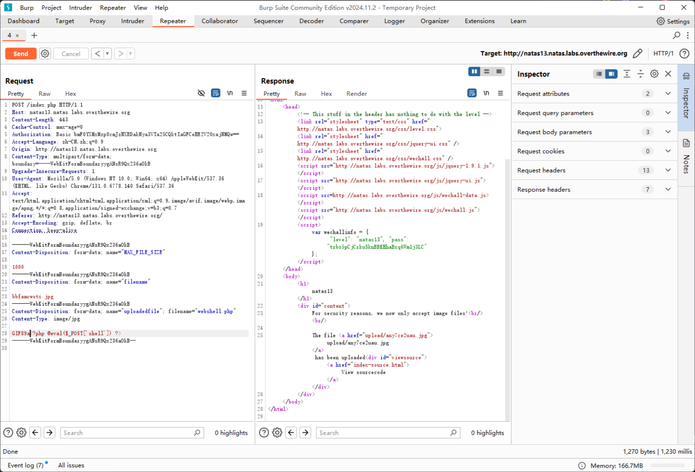The height and width of the screenshot is (472, 695).
Task: Select combined tabbed layout view
Action: (499, 71)
